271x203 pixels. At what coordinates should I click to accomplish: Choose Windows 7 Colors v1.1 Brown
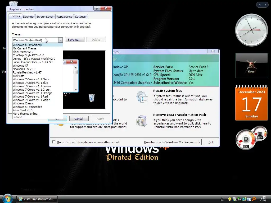pos(38,86)
